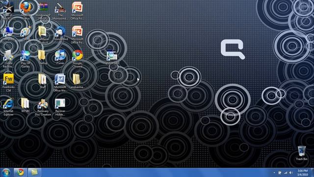This screenshot has width=314, height=177.
Task: Select the Stuff folder icon
Action: pyautogui.click(x=43, y=80)
